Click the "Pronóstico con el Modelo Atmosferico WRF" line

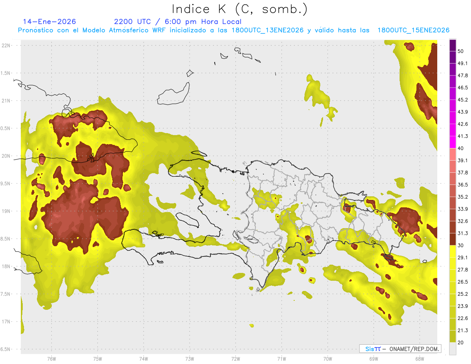(234, 30)
